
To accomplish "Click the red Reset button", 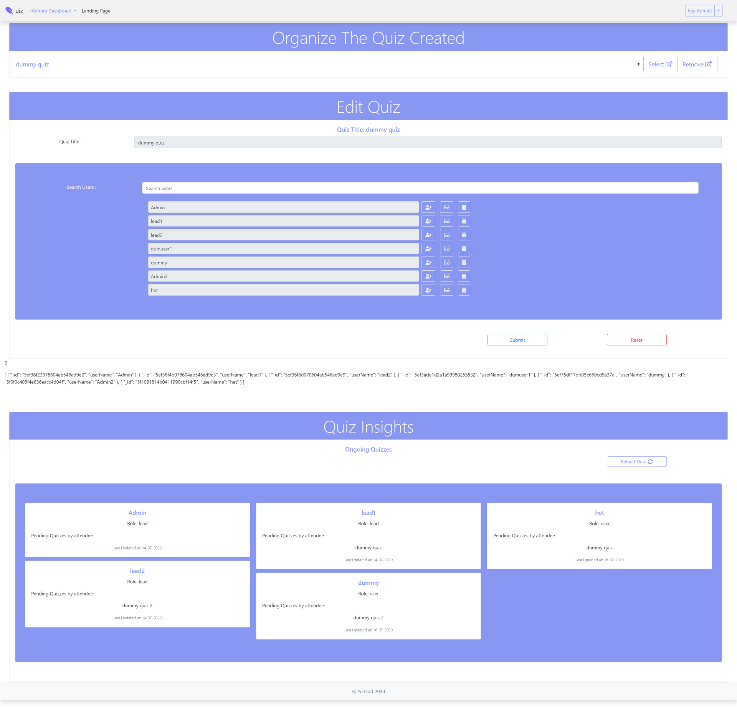I will coord(636,340).
